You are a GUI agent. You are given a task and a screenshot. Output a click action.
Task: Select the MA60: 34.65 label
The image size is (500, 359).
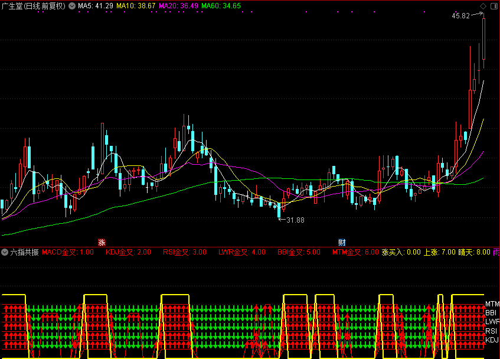point(221,6)
